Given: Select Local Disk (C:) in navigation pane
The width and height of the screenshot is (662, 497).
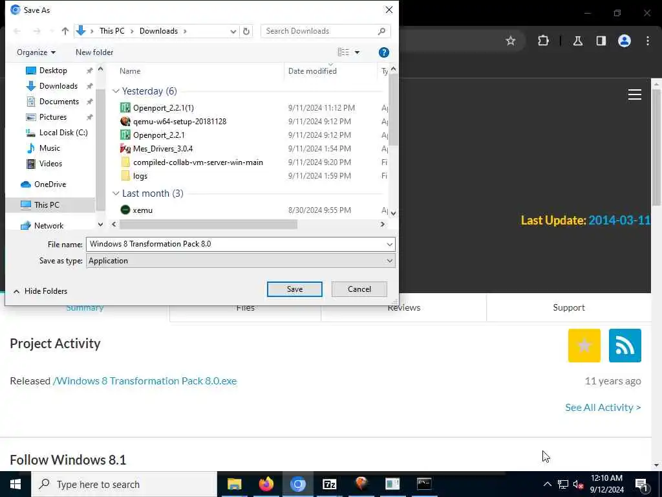Looking at the screenshot, I should (63, 133).
